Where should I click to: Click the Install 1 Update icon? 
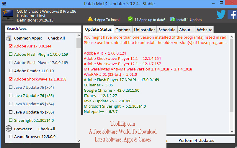(x=173, y=19)
